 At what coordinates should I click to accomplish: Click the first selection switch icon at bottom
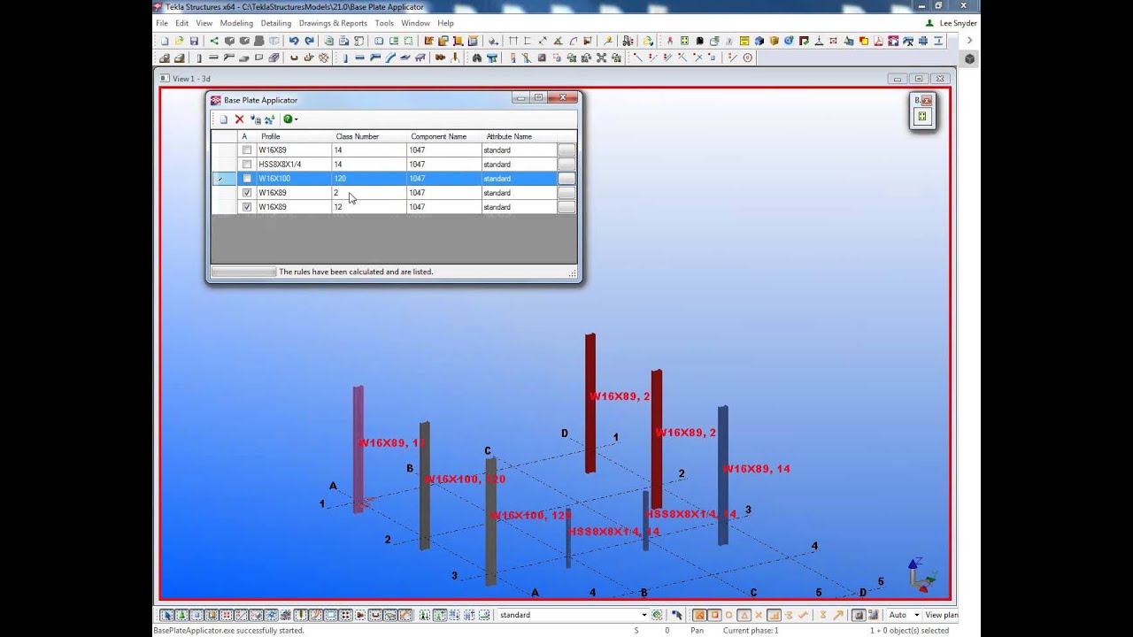coord(166,615)
